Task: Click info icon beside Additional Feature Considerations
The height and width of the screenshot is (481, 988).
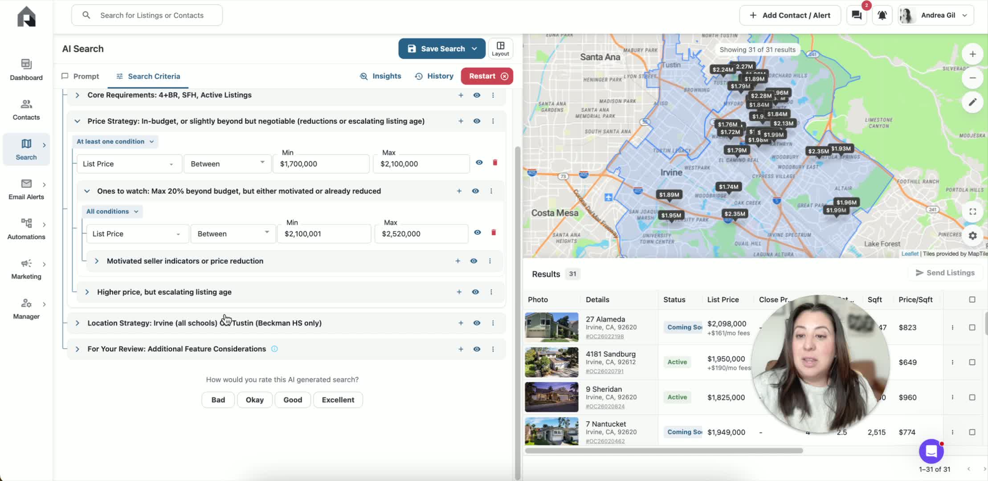Action: pos(274,349)
